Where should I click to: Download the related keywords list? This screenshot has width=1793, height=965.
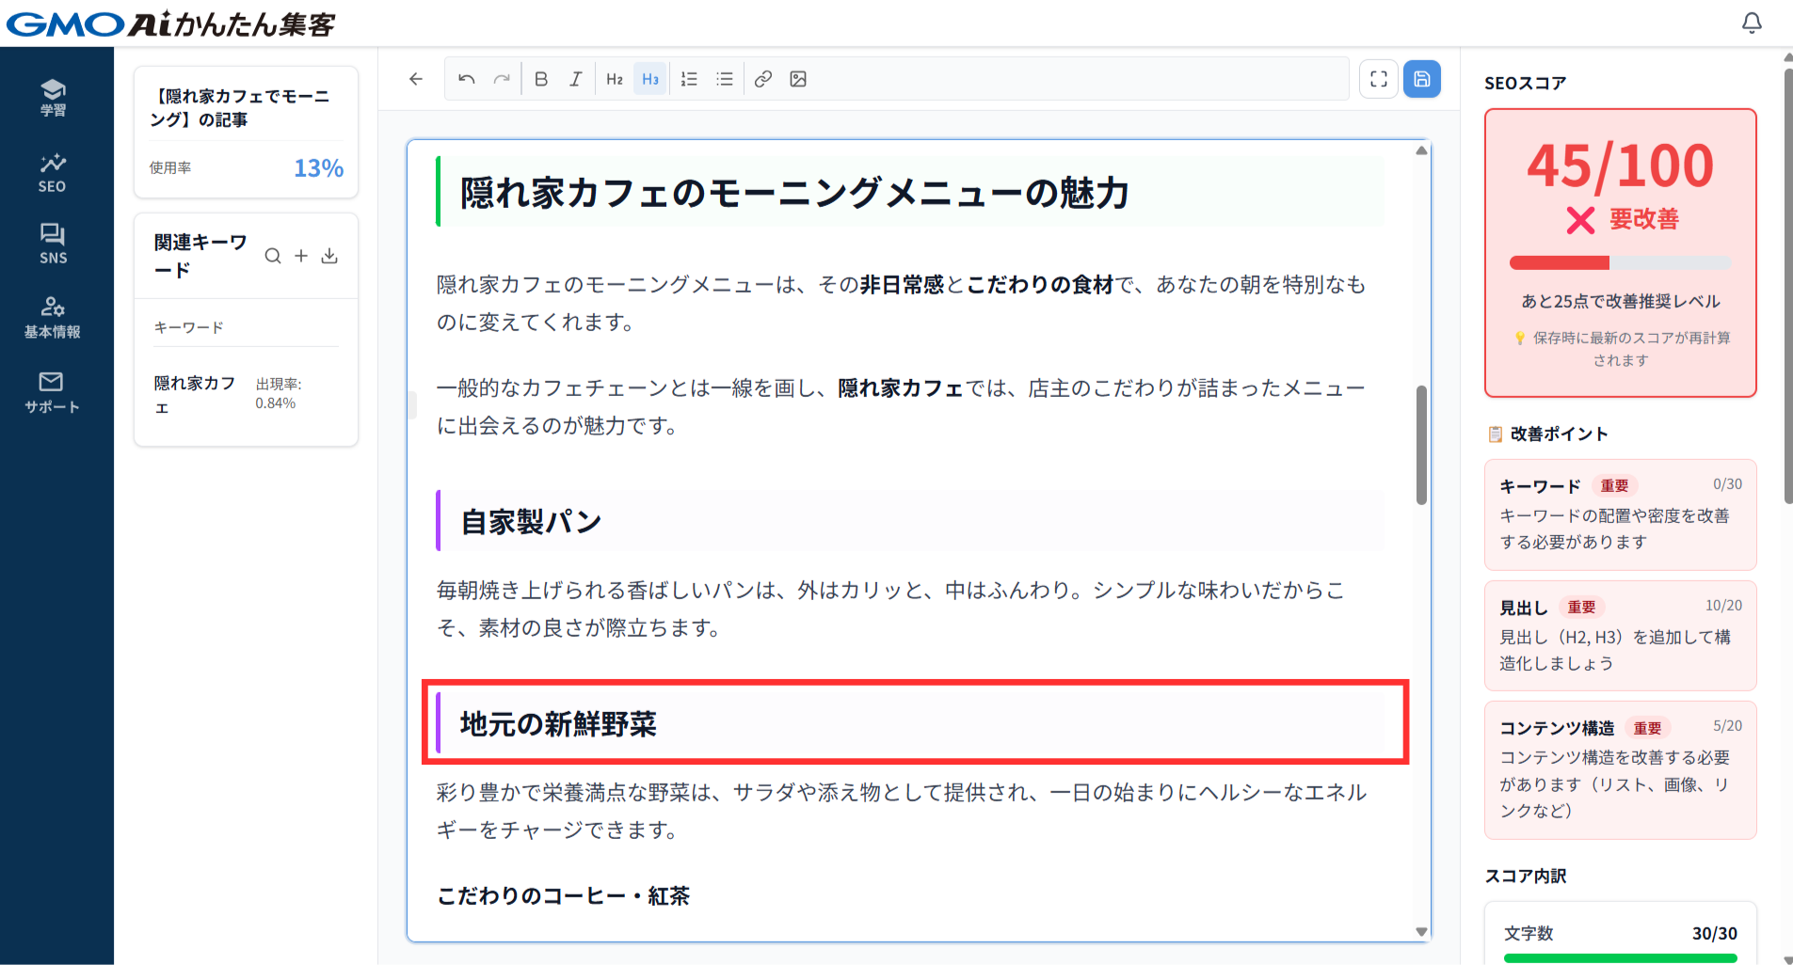[x=329, y=256]
